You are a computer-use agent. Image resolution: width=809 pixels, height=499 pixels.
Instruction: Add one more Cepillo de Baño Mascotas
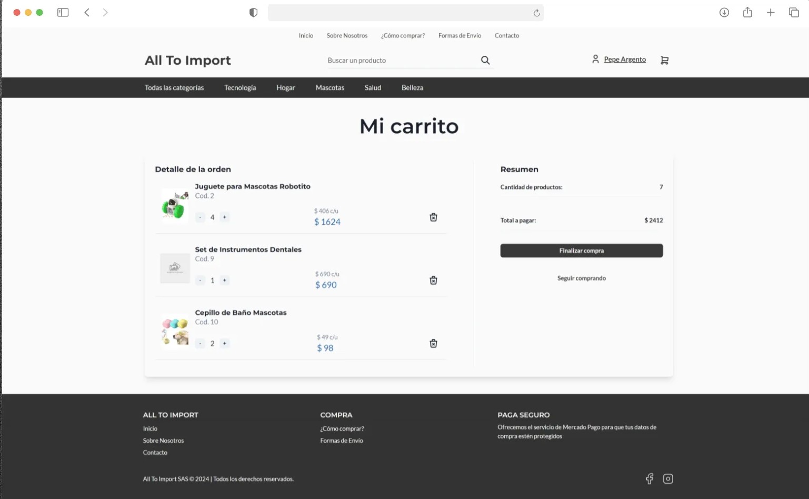[225, 344]
